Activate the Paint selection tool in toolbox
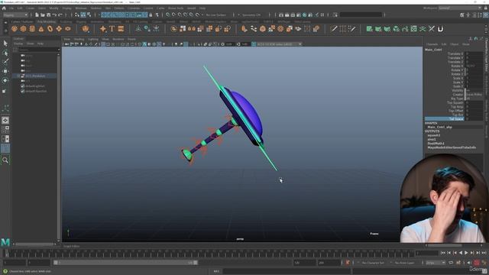The width and height of the screenshot is (489, 275). point(5,62)
